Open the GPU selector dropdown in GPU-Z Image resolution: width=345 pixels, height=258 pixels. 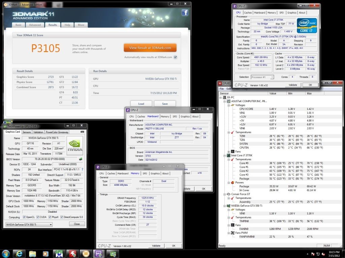pyautogui.click(x=29, y=224)
